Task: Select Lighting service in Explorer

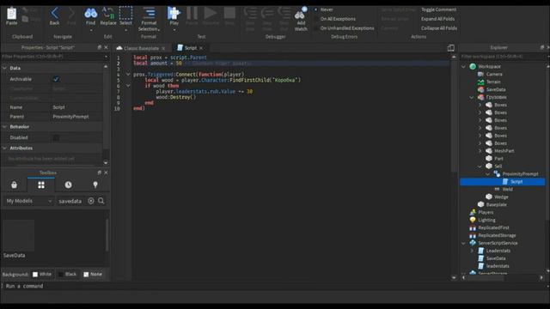Action: pyautogui.click(x=486, y=220)
